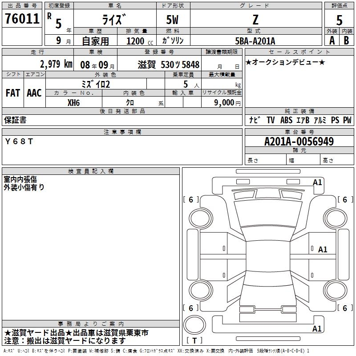The image size is (356, 356).
Task: Click seating capacity 5 人
Action: [x=191, y=85]
